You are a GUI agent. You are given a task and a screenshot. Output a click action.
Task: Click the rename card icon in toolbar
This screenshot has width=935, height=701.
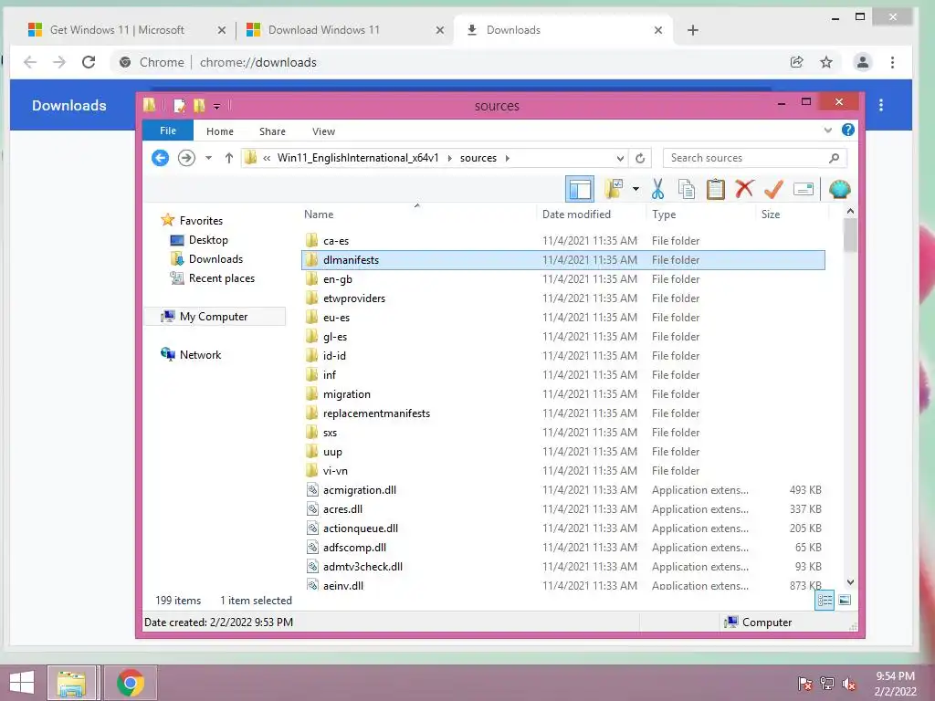804,190
